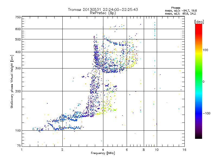Click the colorbar tick label '0'
Viewport: 217px width, 163px height.
203,82
